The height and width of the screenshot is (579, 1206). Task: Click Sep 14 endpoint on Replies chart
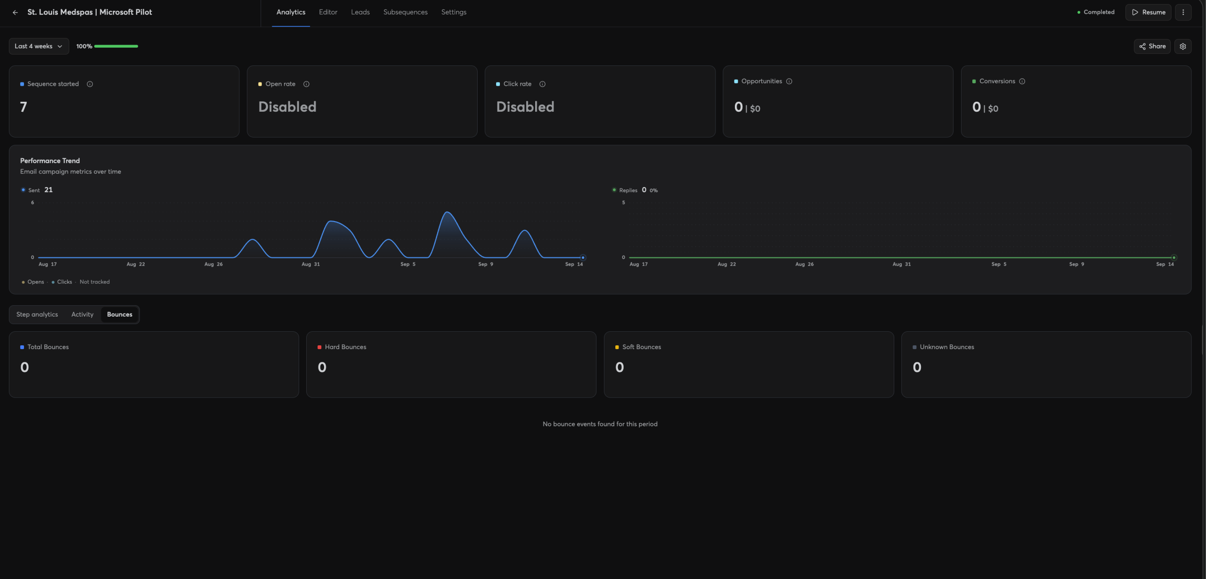(1174, 258)
